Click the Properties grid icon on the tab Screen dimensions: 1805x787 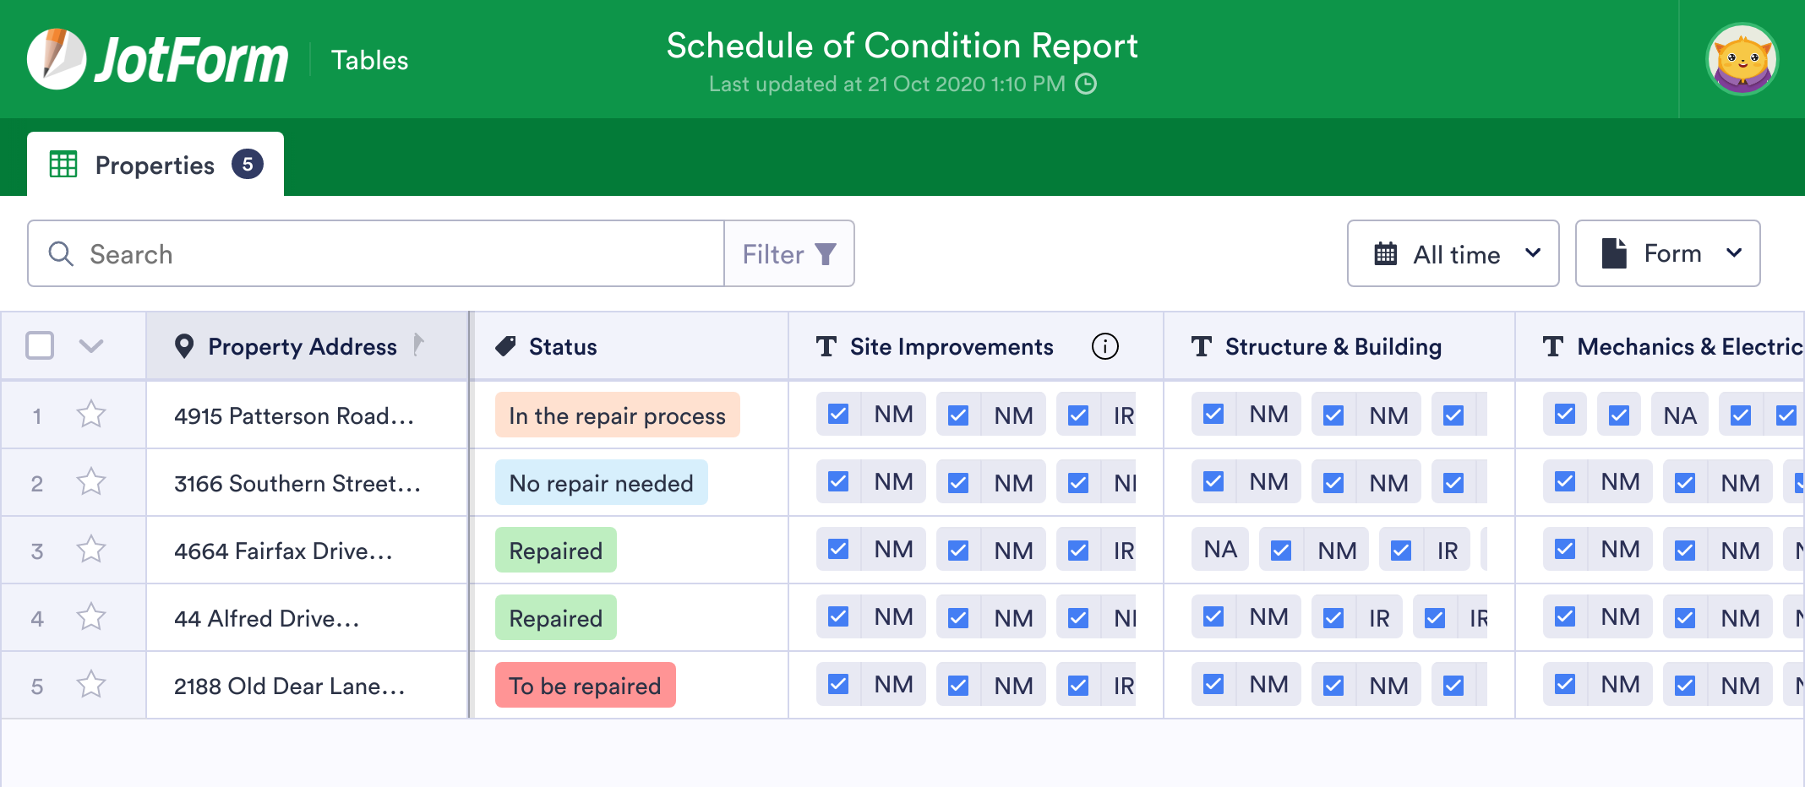click(x=63, y=164)
